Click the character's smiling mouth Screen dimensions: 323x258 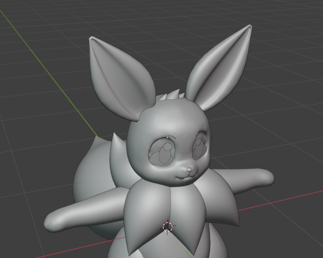click(x=186, y=177)
